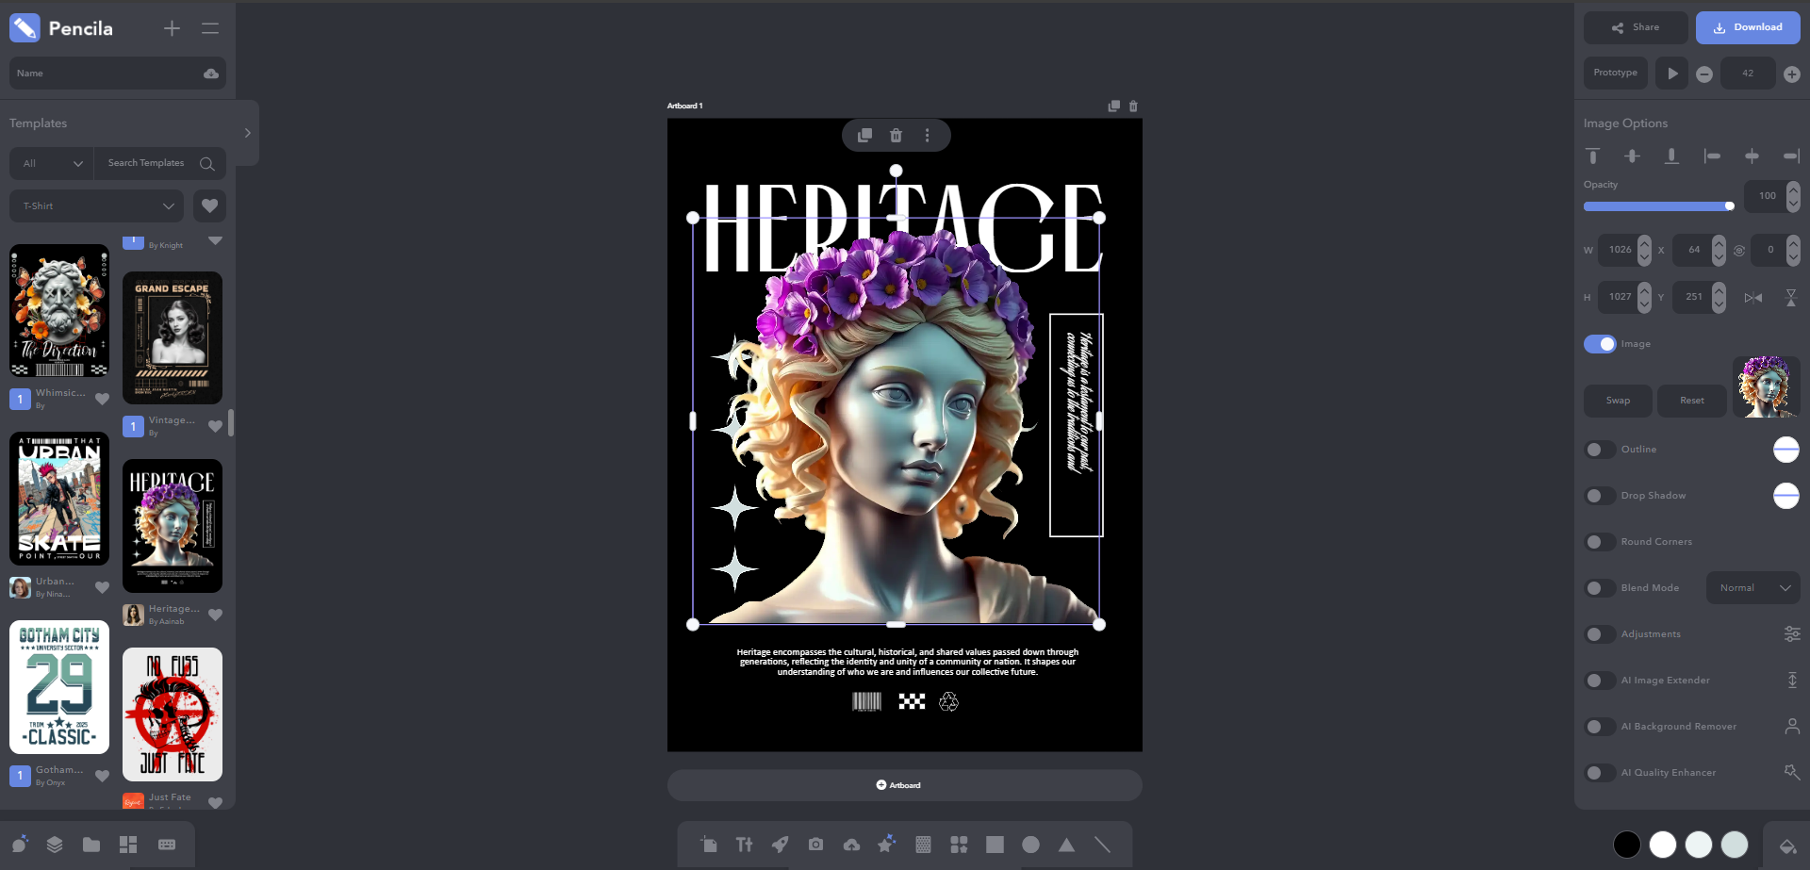This screenshot has height=870, width=1810.
Task: Click the Swap image button
Action: tap(1618, 401)
